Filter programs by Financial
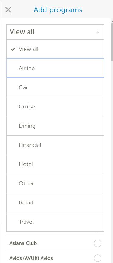The height and width of the screenshot is (263, 113). pos(55,145)
